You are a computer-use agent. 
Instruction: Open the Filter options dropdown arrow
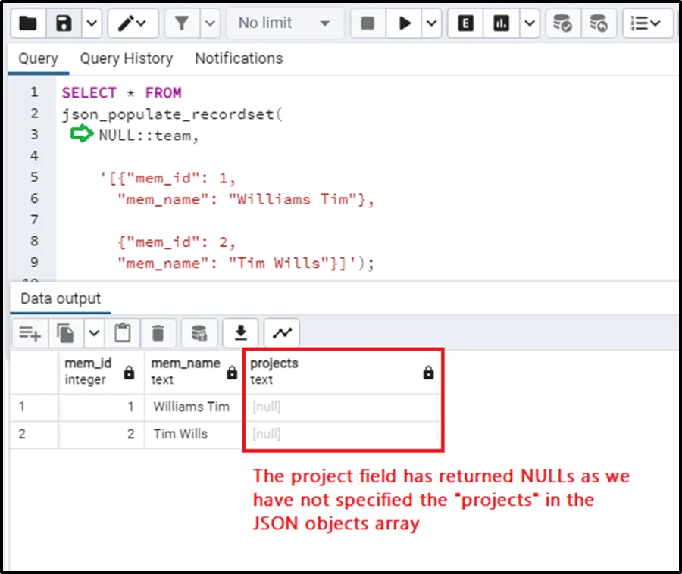(210, 23)
